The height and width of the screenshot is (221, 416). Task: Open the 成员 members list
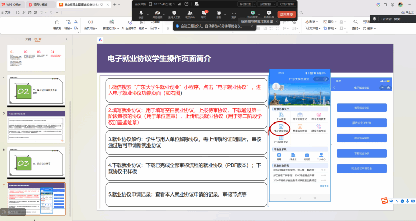pos(190,13)
